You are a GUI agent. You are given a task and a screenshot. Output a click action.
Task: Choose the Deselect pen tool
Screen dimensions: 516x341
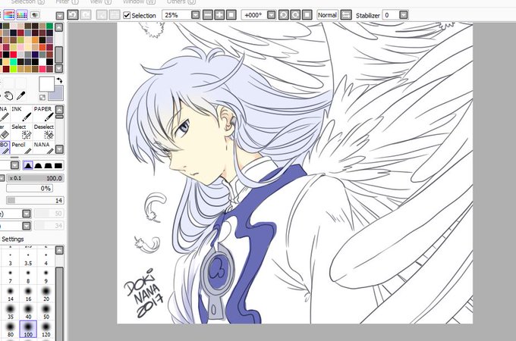43,131
